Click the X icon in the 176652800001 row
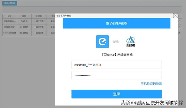Screen dimensions: 186x108 point(179,33)
